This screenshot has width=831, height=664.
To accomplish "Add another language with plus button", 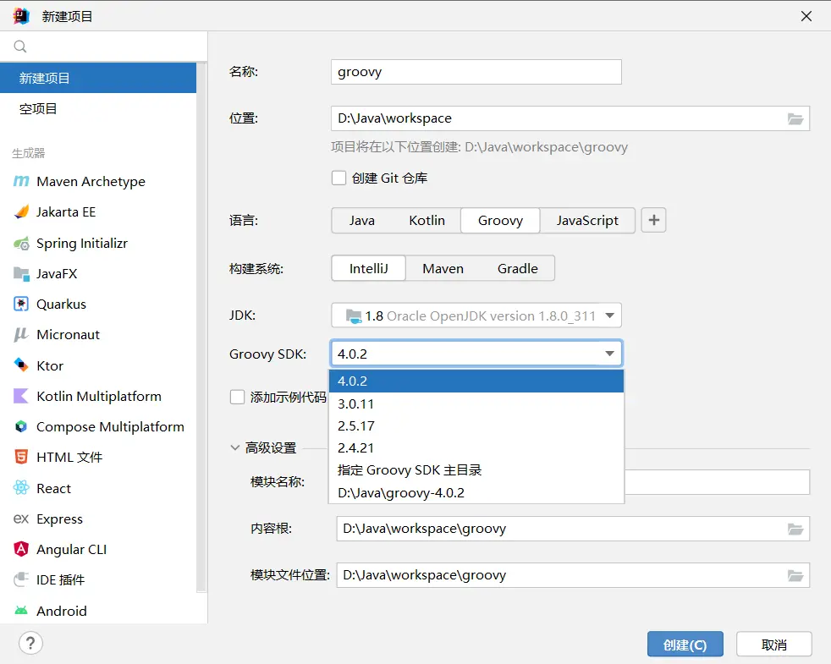I will click(x=653, y=220).
